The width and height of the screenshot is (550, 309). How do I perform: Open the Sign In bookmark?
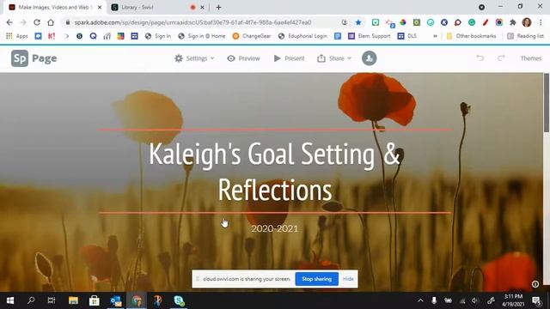(158, 36)
